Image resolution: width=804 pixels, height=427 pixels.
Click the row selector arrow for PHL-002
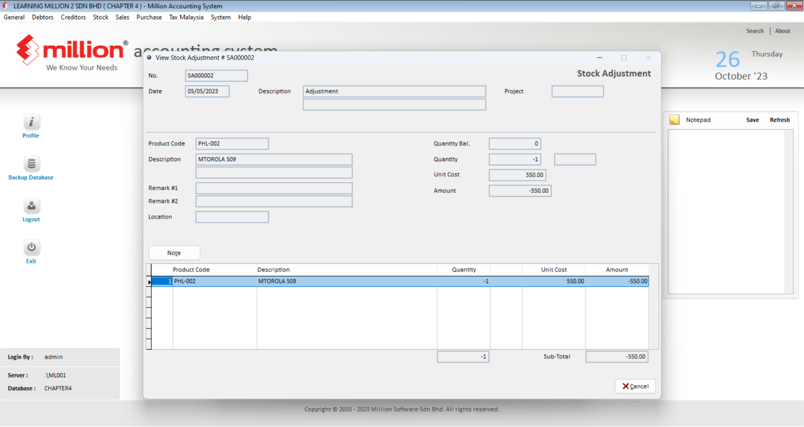point(149,282)
